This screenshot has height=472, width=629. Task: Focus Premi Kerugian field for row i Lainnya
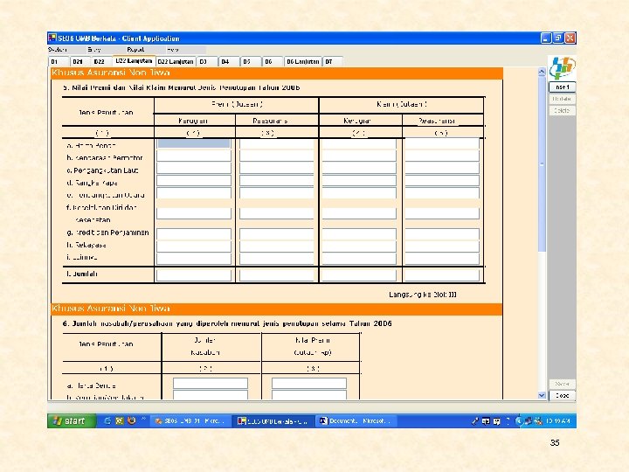194,259
